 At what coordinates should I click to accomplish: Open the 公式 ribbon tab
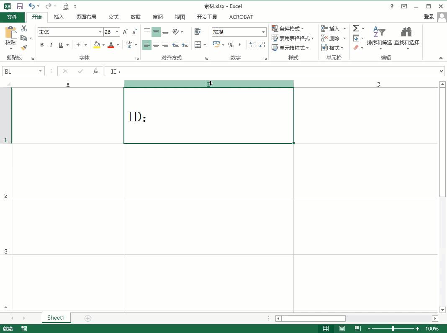coord(113,17)
